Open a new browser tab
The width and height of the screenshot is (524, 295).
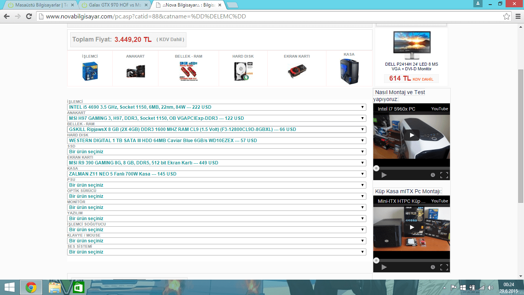coord(232,5)
